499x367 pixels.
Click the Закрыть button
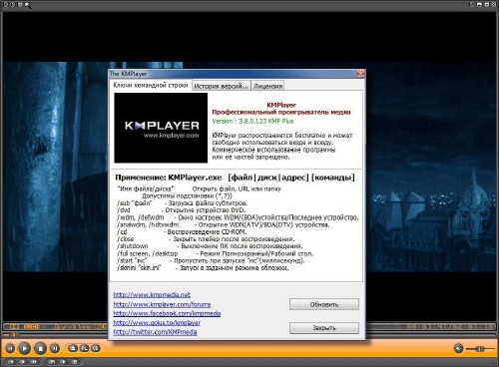324,328
